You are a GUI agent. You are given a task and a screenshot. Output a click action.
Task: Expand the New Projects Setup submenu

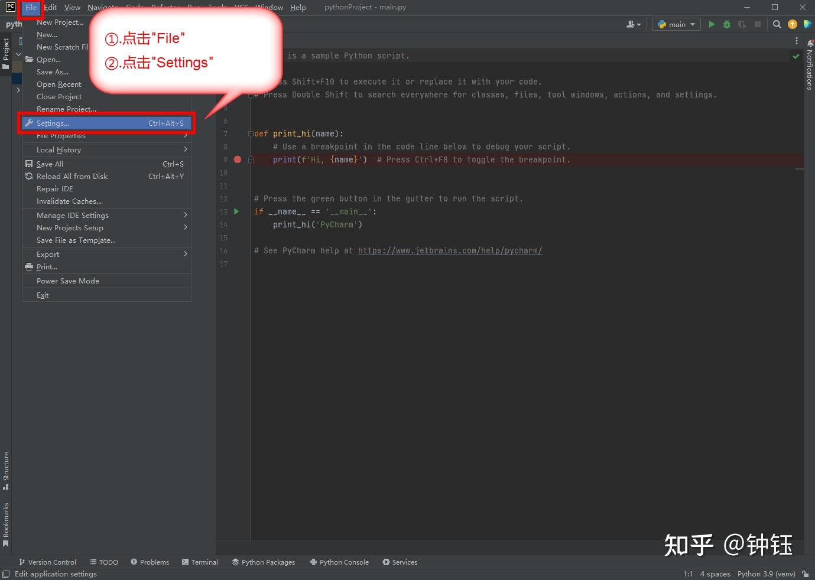pyautogui.click(x=106, y=227)
